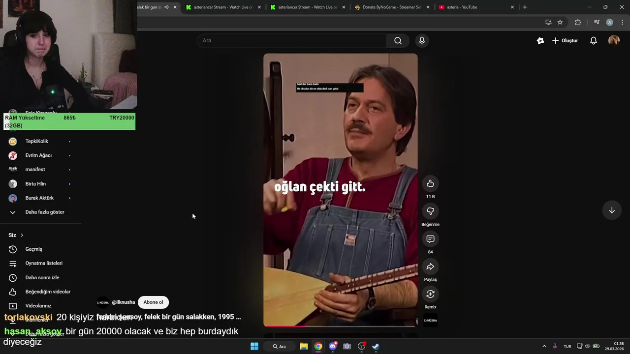Open Chrome media controls icon
630x354 pixels.
coord(597,22)
